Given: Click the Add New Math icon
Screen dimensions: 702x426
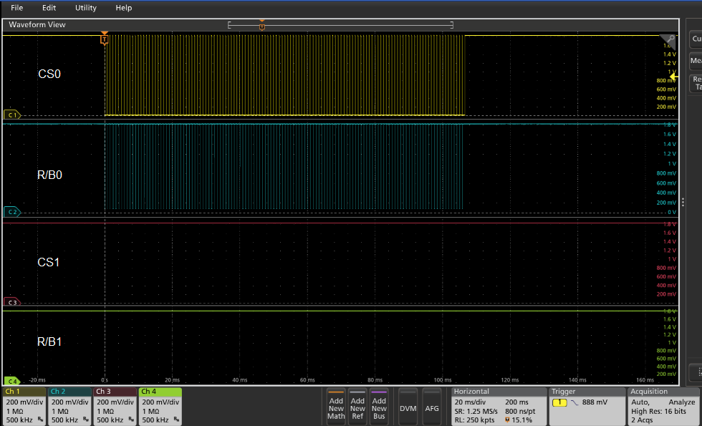Looking at the screenshot, I should (x=336, y=407).
